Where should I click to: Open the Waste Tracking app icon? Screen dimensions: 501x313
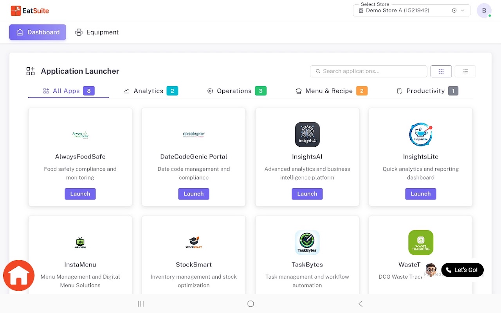[421, 243]
